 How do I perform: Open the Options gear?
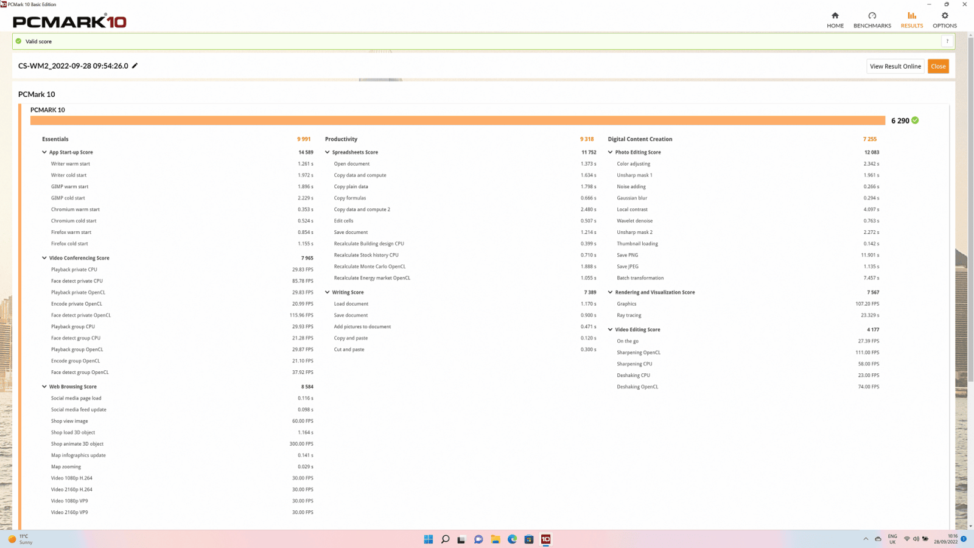coord(944,20)
